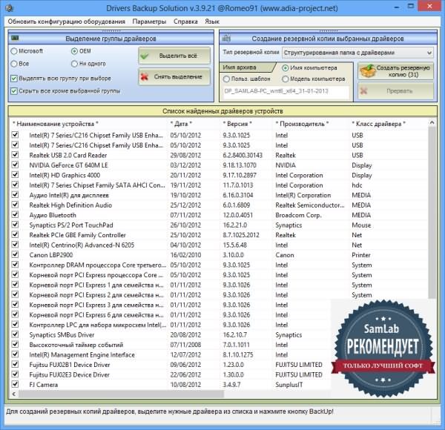Uncheck NVIDIA GeForce GT 640M LE driver

tap(15, 165)
